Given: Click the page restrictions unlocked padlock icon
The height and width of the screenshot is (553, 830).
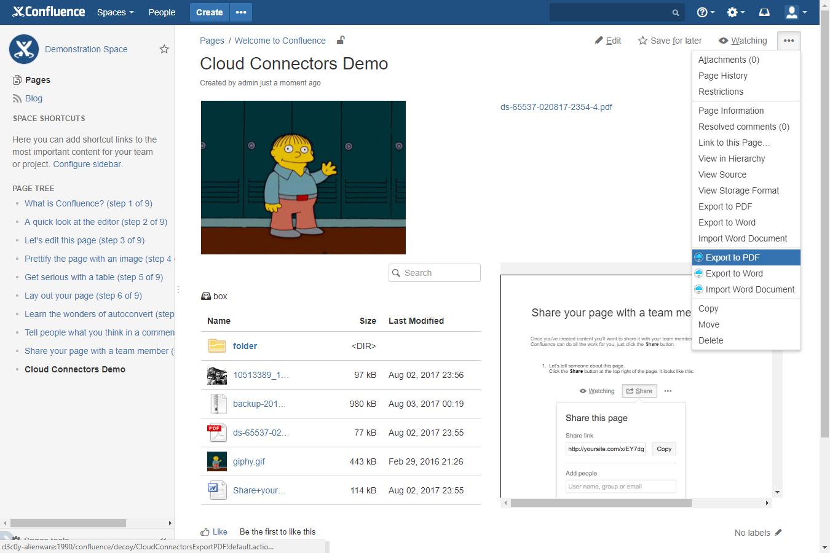Looking at the screenshot, I should coord(341,41).
